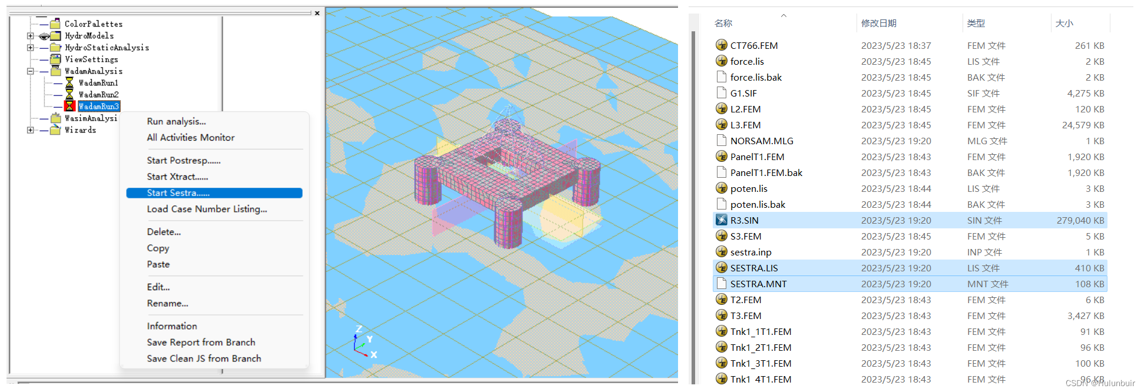Click the WadamRun3 red hourglass icon
1144x392 pixels.
[x=70, y=106]
